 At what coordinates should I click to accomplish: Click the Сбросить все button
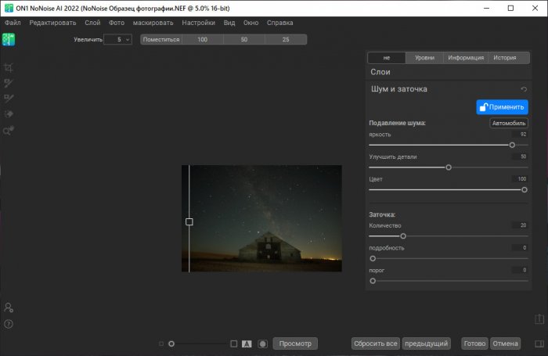coord(376,343)
